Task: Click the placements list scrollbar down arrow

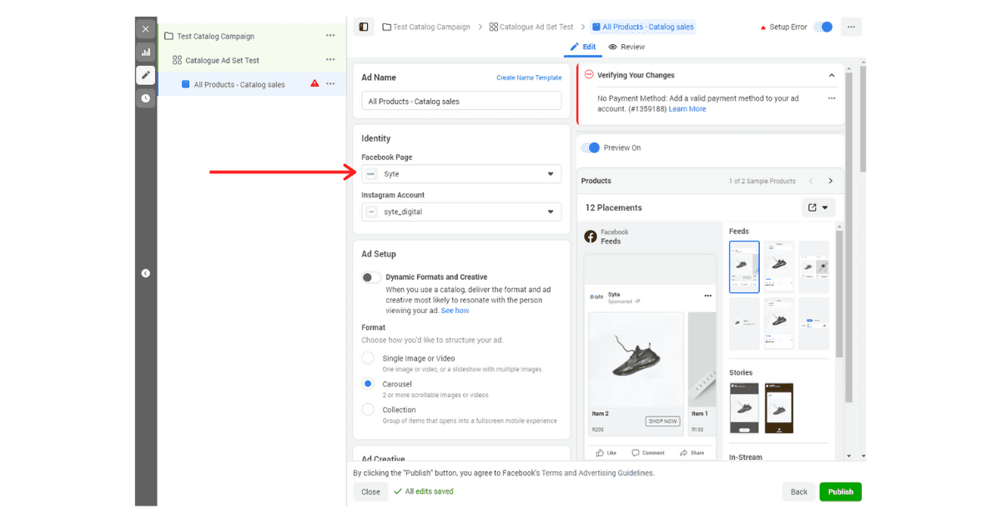Action: 849,456
